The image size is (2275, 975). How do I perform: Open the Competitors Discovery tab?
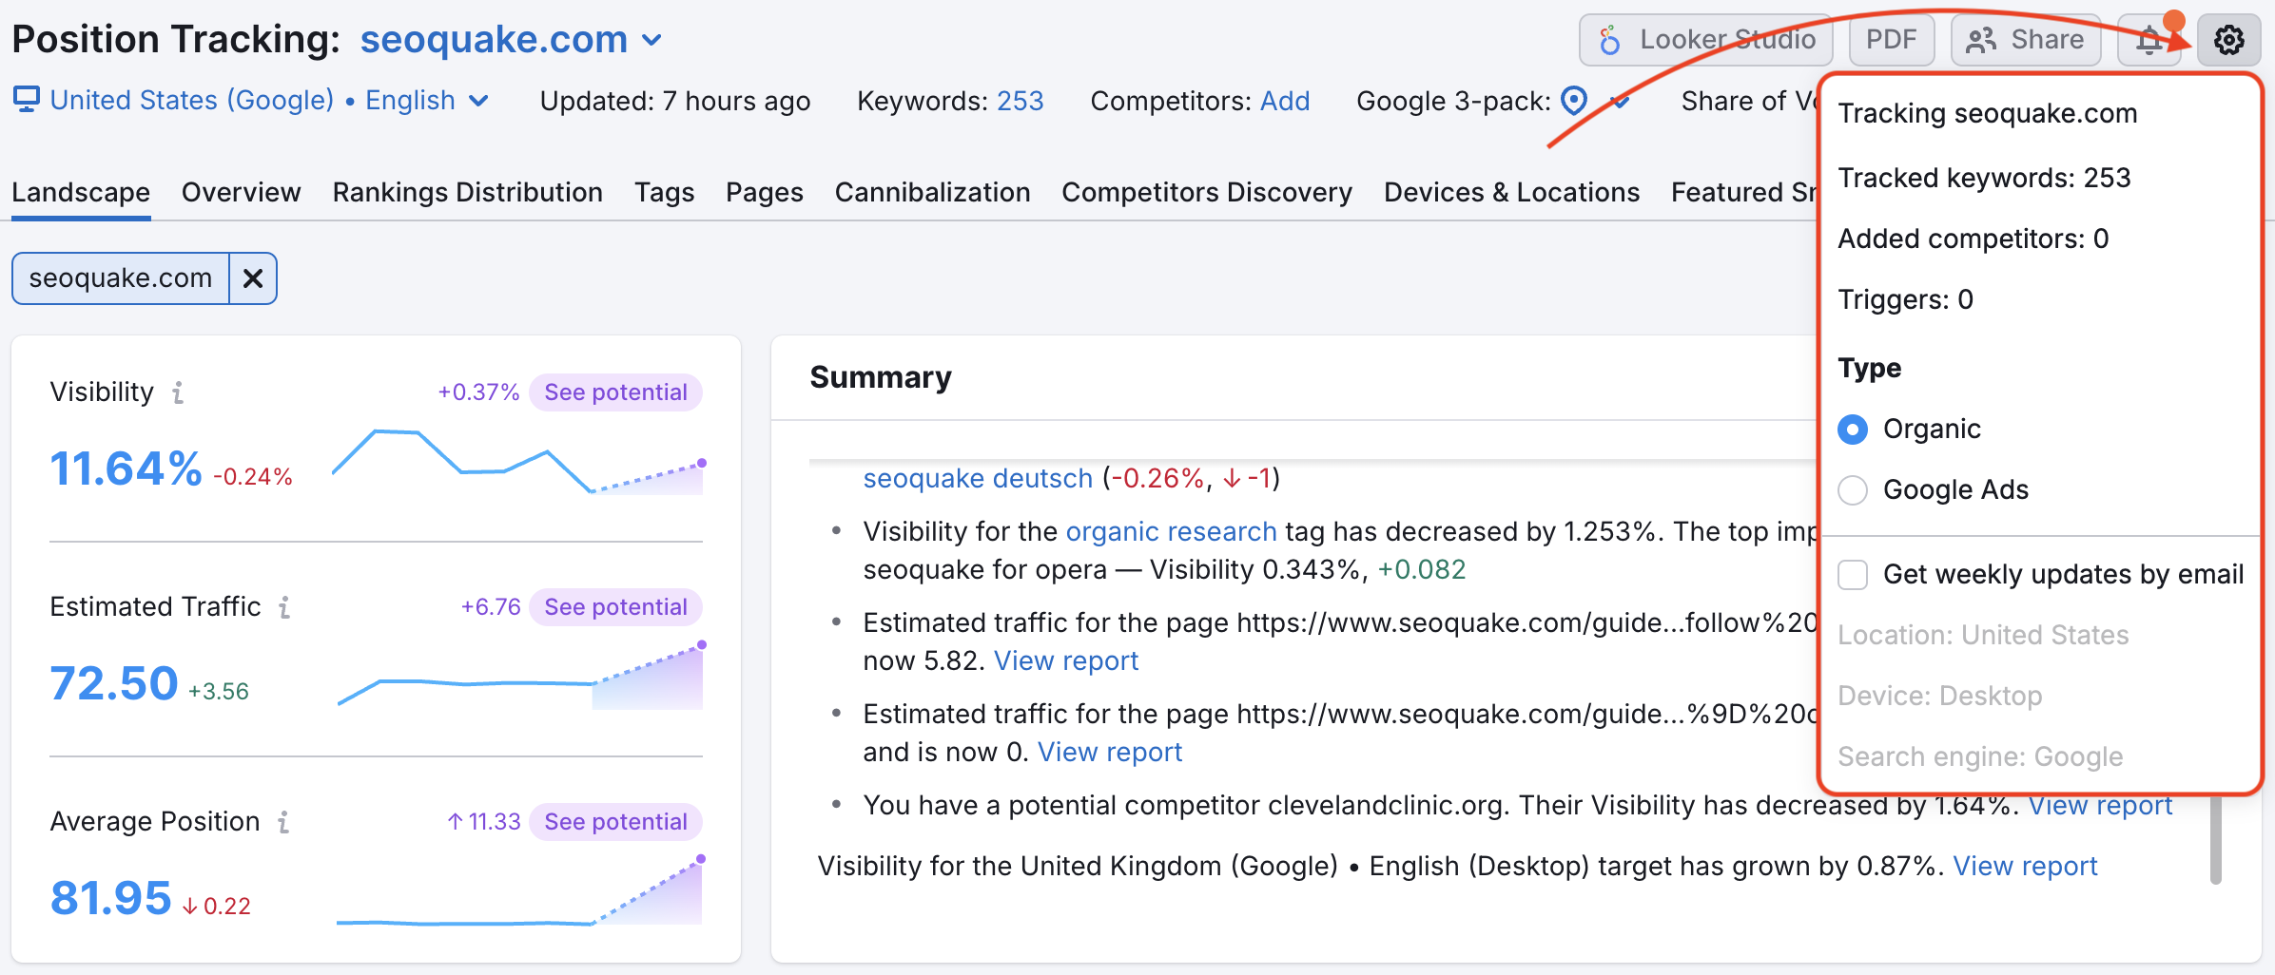[1207, 192]
